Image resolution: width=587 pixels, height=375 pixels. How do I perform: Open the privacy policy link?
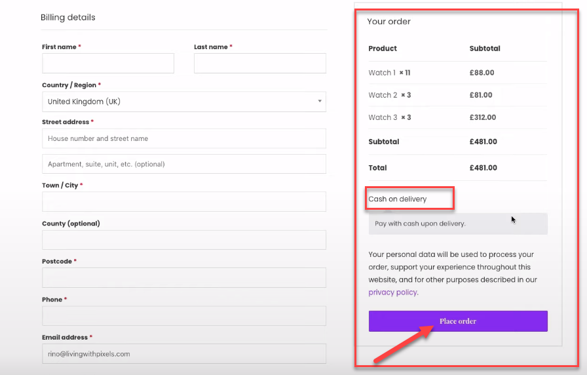[392, 292]
